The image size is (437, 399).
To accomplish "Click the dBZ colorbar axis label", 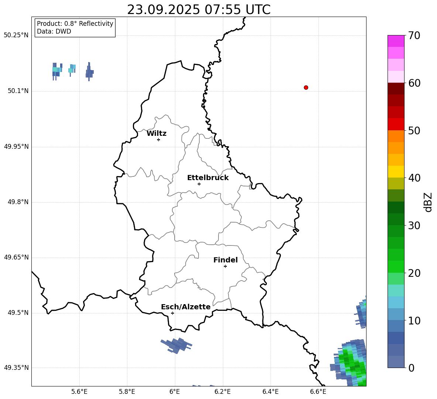I will [428, 202].
